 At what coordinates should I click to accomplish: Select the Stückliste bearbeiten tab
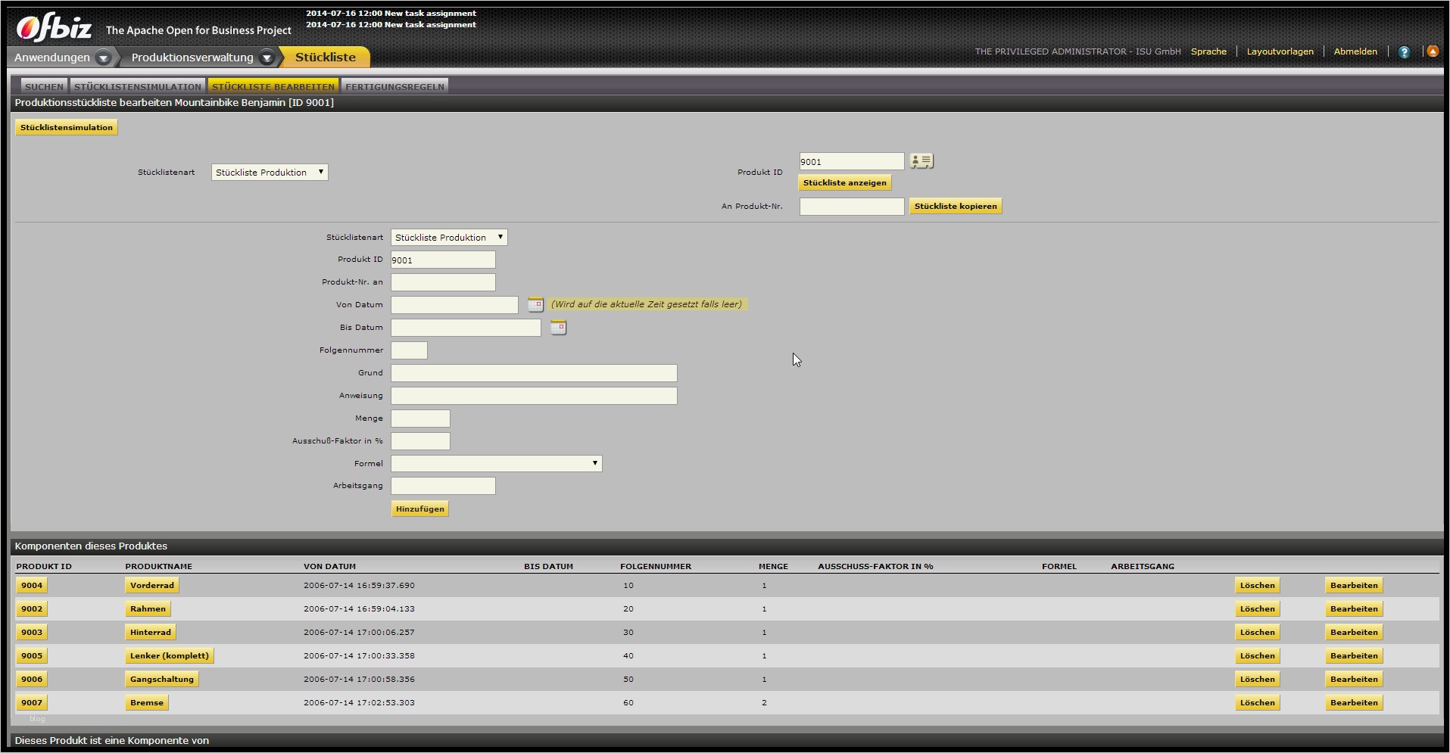273,86
